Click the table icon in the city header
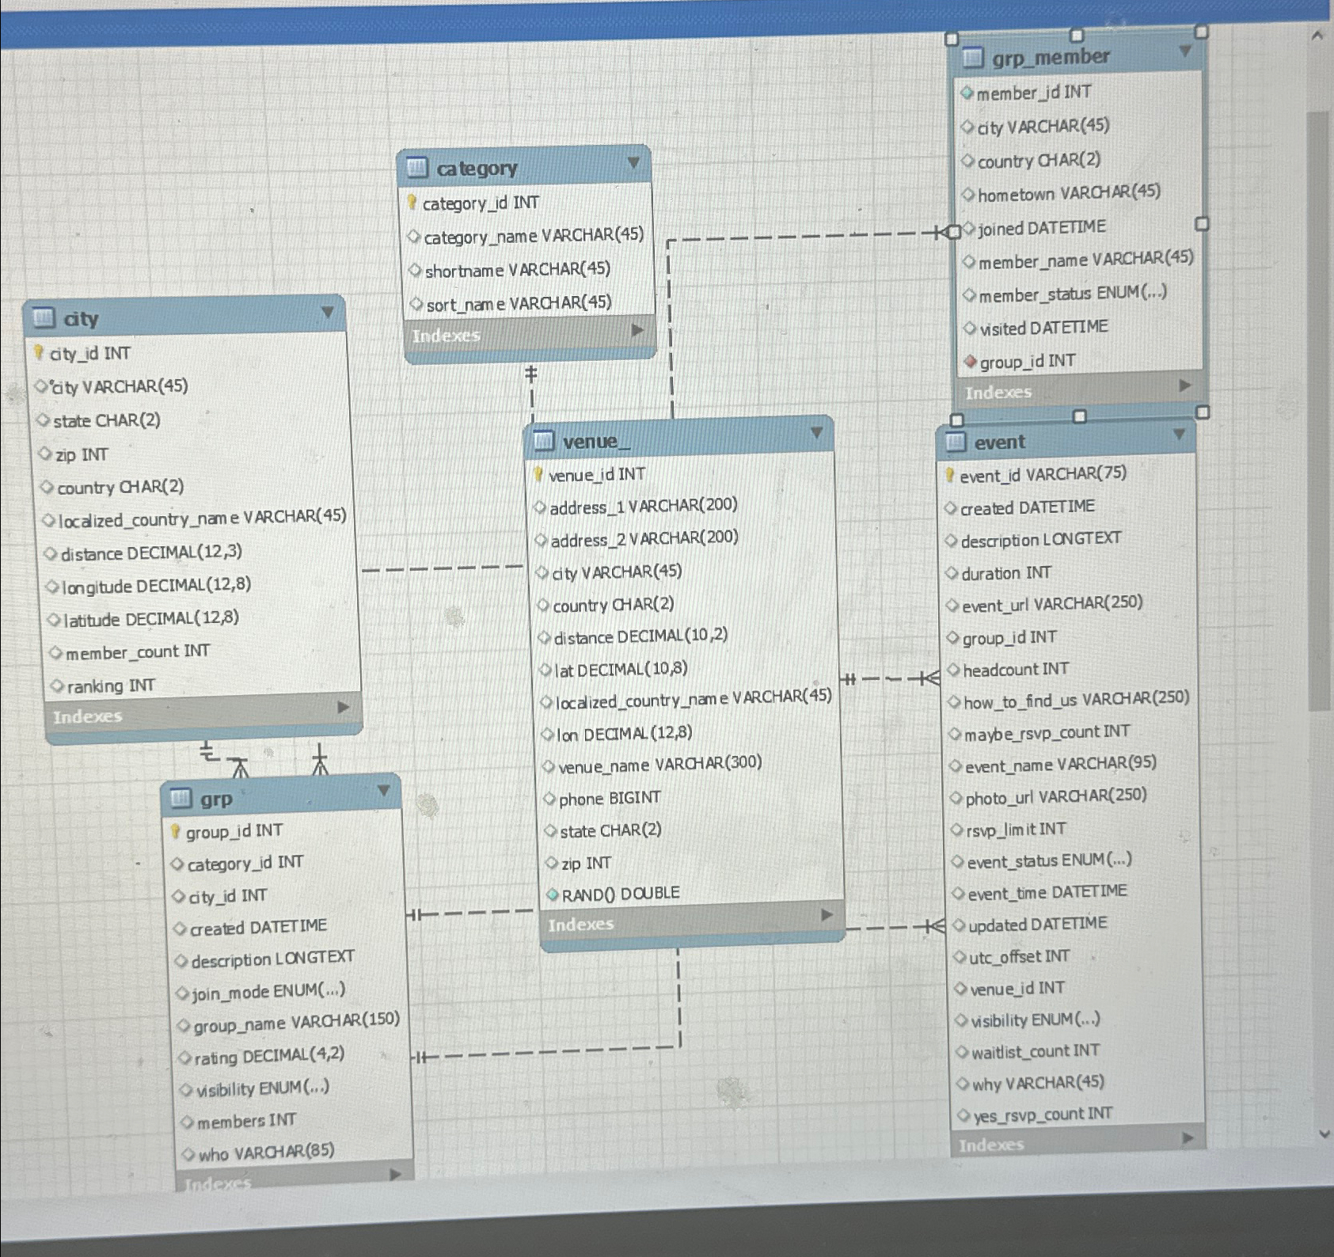 (44, 318)
